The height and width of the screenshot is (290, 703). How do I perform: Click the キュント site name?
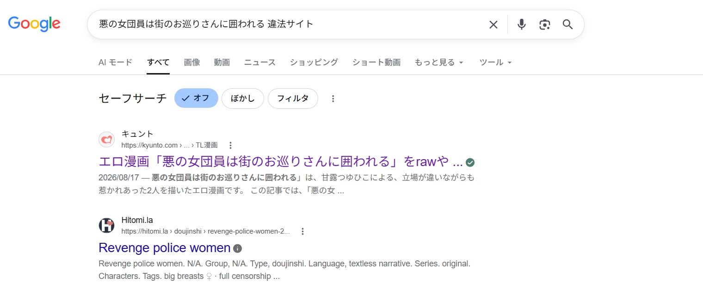pyautogui.click(x=137, y=134)
